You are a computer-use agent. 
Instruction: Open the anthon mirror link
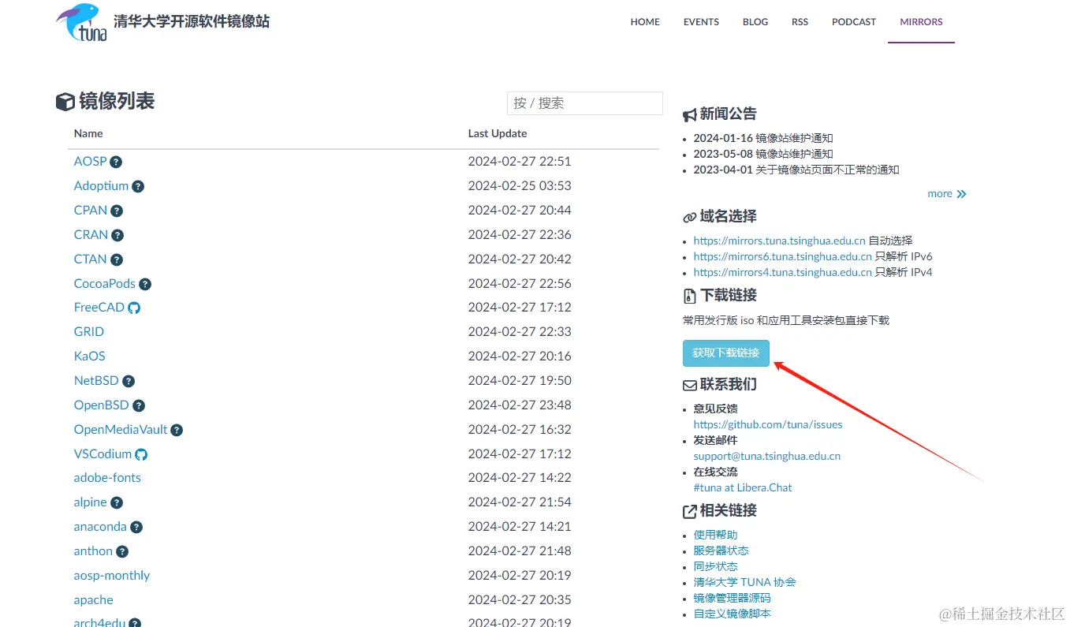tap(93, 550)
